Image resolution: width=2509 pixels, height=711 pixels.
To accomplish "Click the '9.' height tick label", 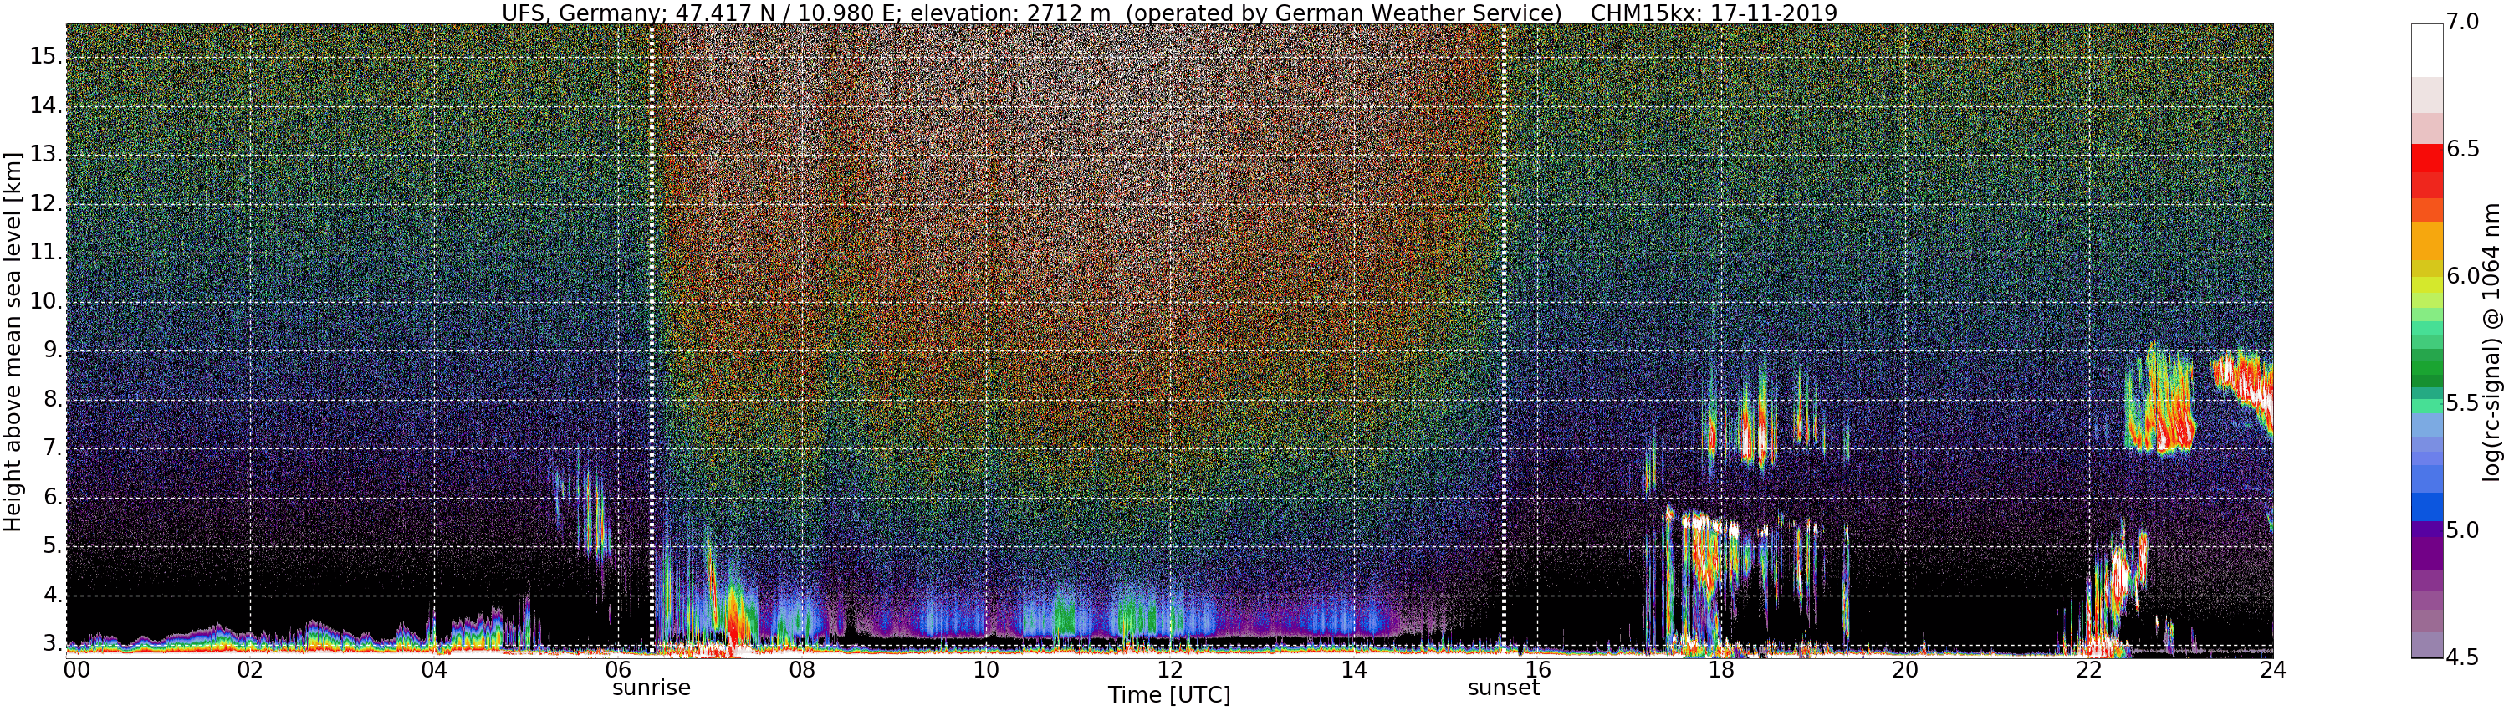I will point(52,350).
